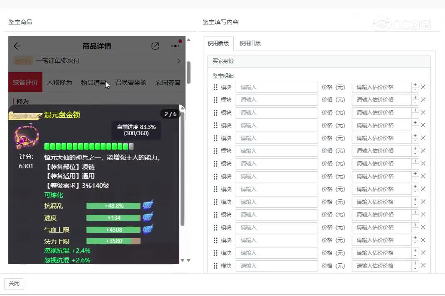
Task: Go back from the 商品详情 page
Action: (x=17, y=46)
